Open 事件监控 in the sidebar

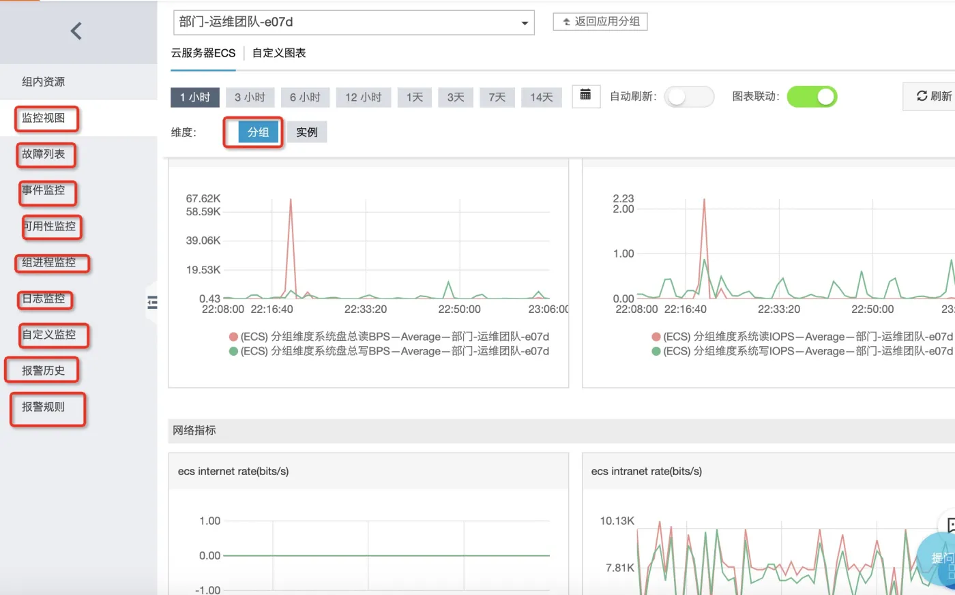[43, 190]
